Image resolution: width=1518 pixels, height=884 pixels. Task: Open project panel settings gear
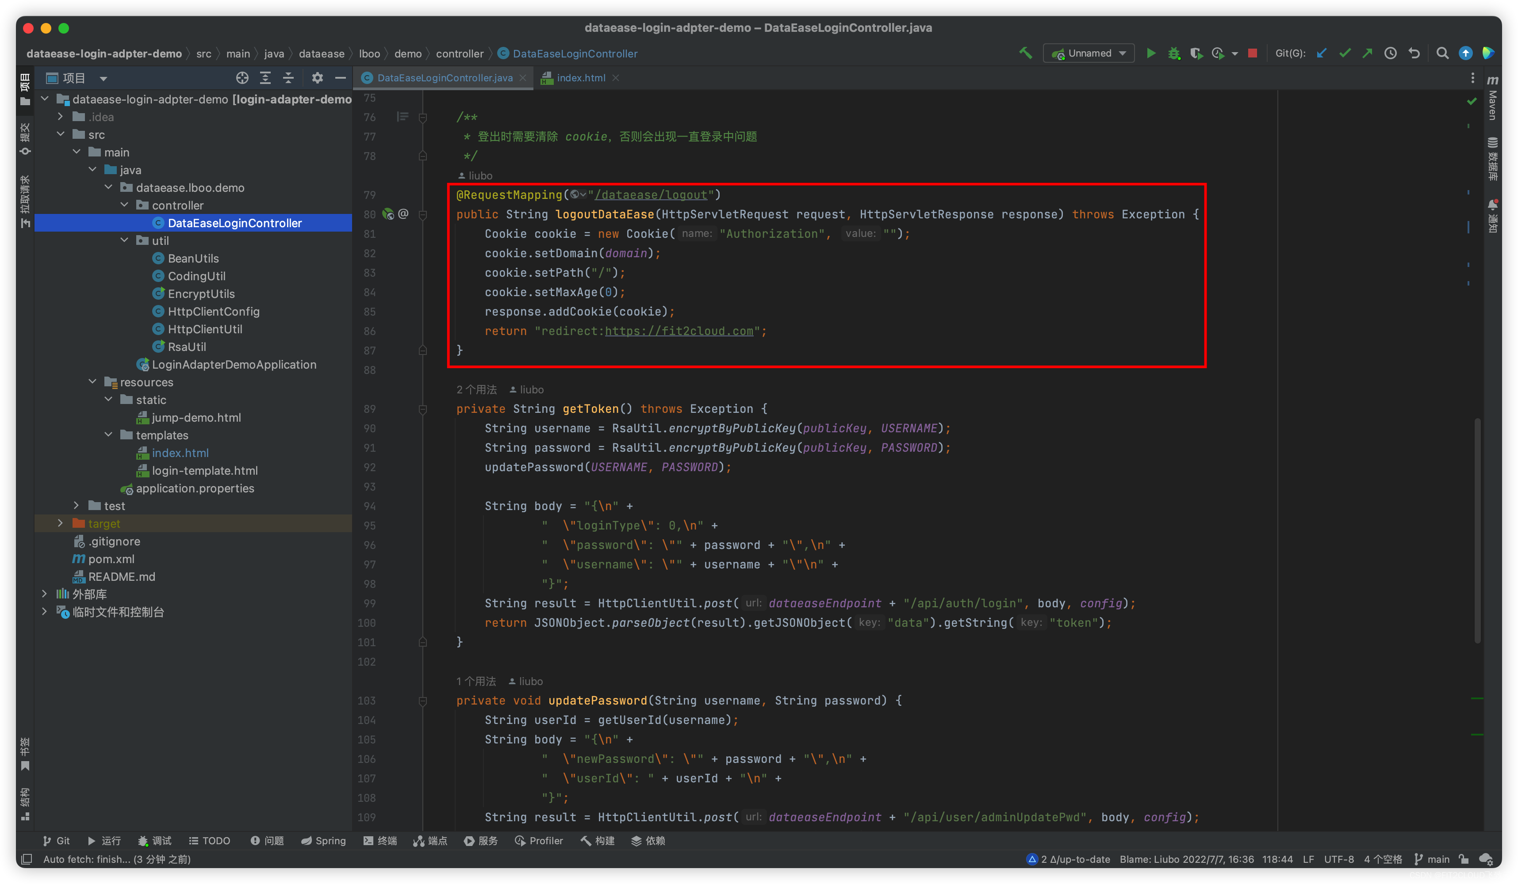tap(317, 78)
